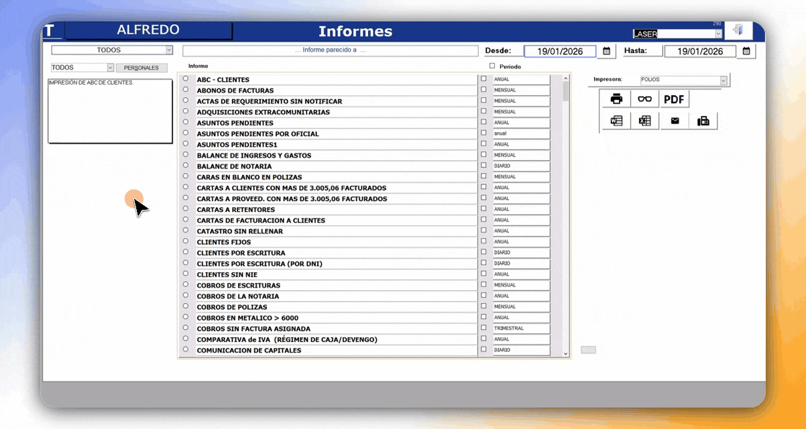Export report to Excel spreadsheet icon

click(644, 121)
